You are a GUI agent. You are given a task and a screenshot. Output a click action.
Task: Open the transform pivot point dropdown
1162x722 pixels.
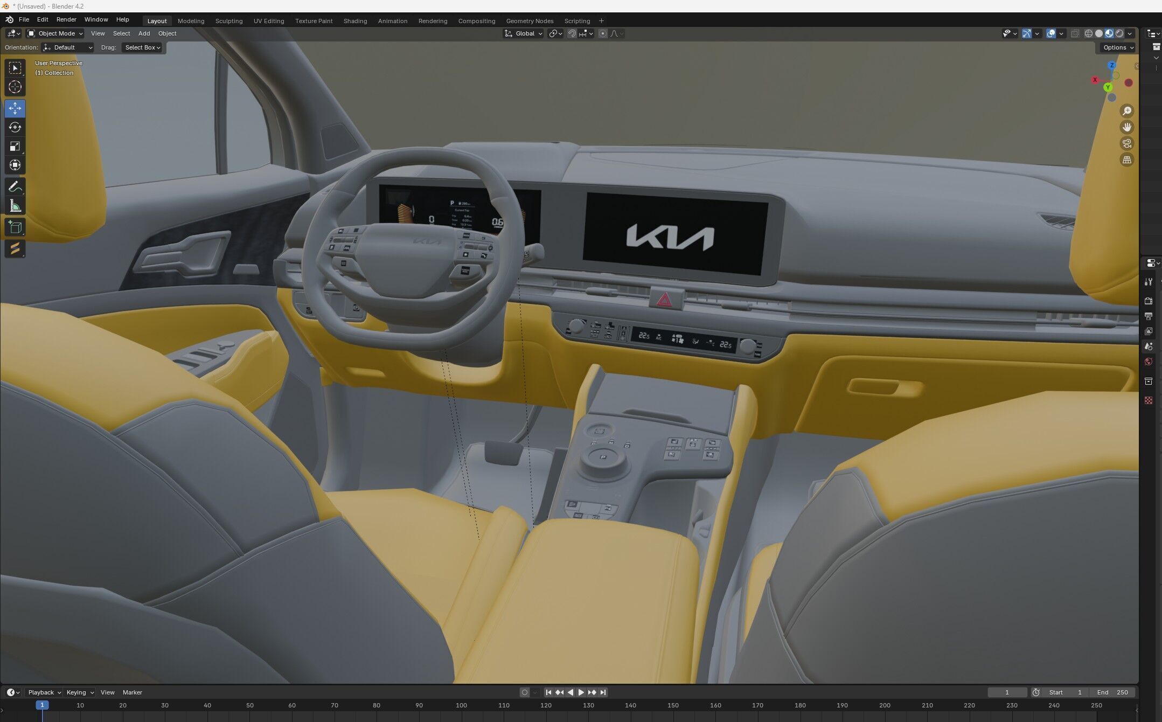tap(555, 33)
